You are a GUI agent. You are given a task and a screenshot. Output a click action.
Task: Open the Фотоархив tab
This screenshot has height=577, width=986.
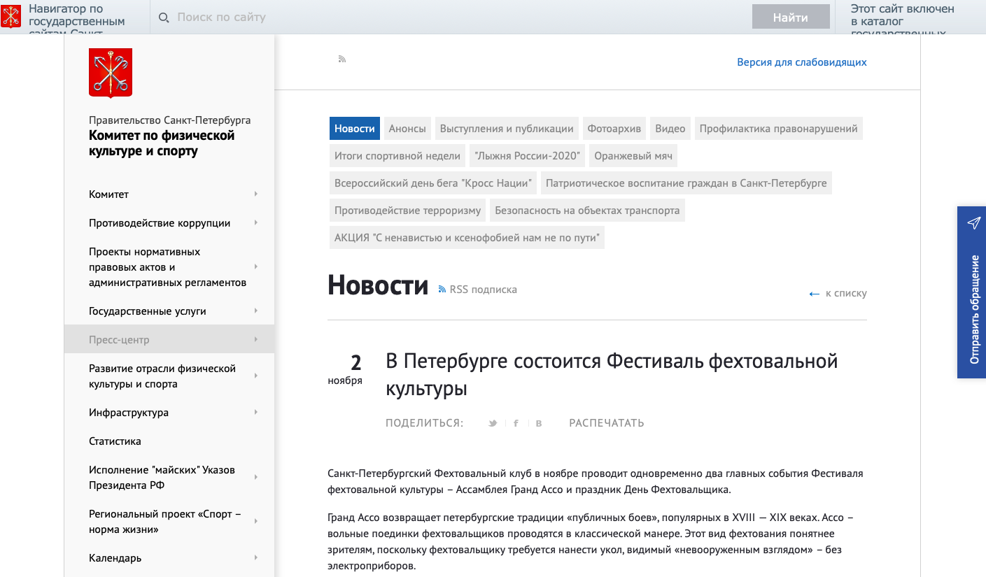[614, 129]
